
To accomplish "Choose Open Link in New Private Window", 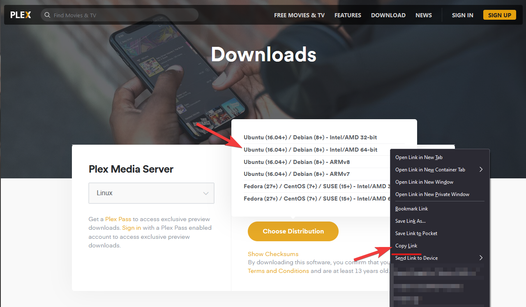I will point(440,194).
